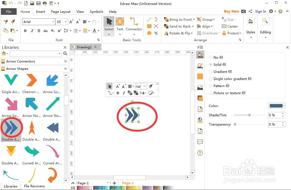
Task: Pick the rectangle shape tool
Action: click(149, 26)
